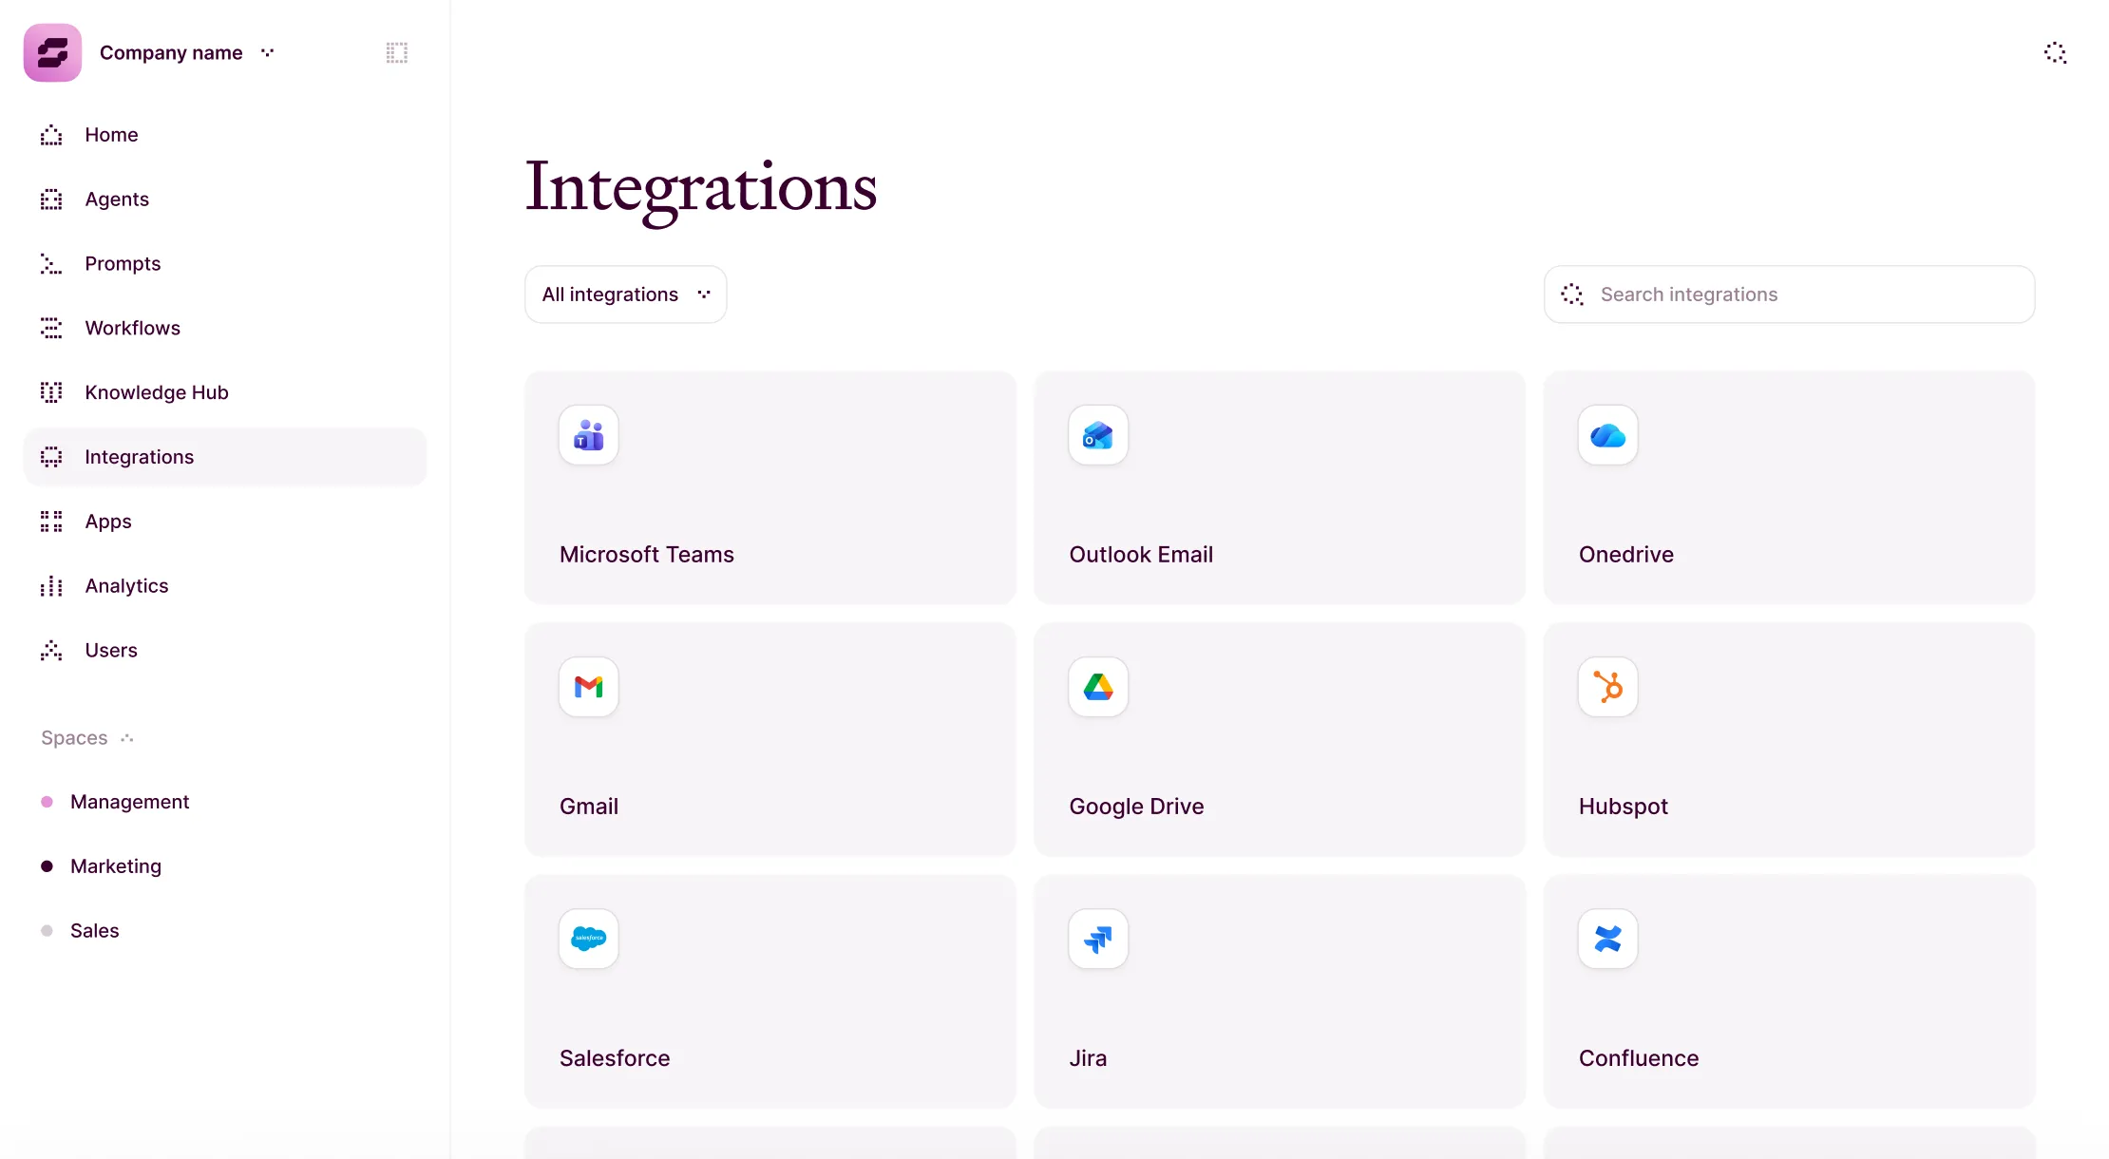Navigate to the Workflows sidebar item
2109x1159 pixels.
pyautogui.click(x=133, y=328)
